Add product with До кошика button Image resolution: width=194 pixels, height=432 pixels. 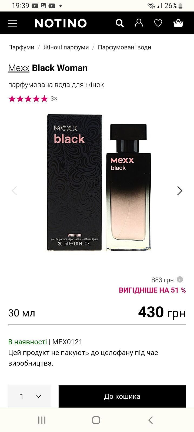pyautogui.click(x=122, y=396)
